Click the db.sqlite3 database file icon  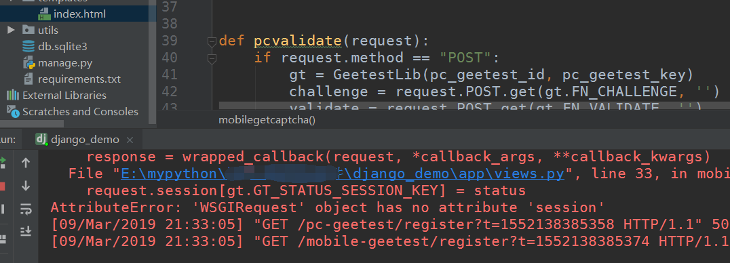click(x=28, y=47)
